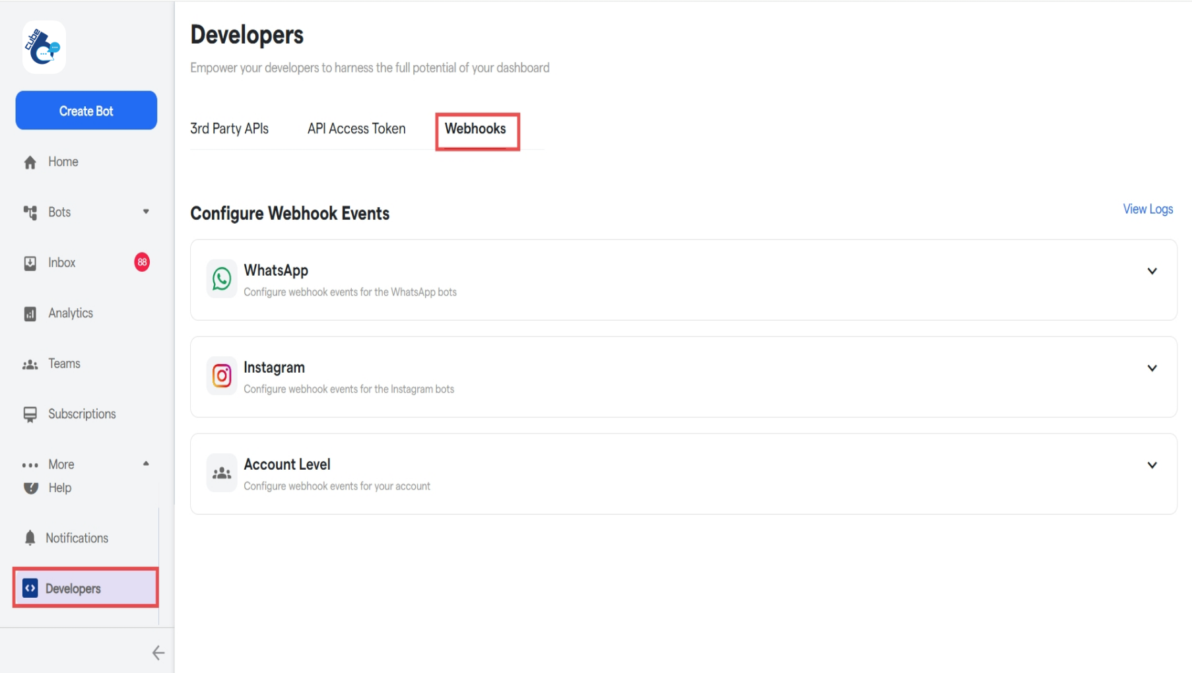
Task: Click the Teams people icon in sidebar
Action: coord(30,364)
